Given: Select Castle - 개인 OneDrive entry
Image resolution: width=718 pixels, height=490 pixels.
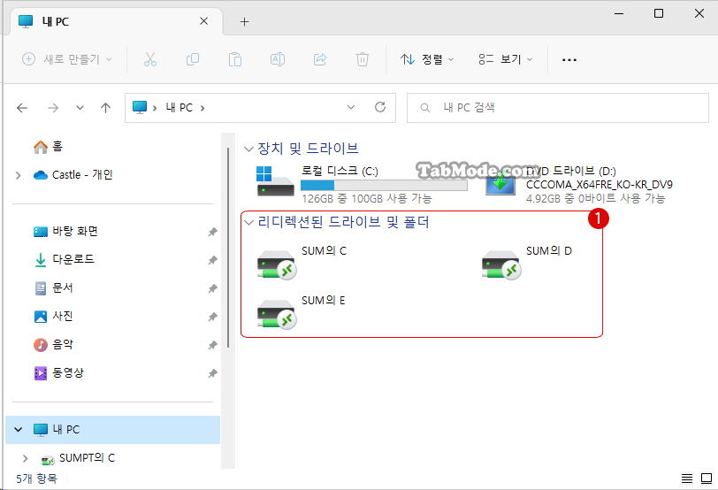Looking at the screenshot, I should point(73,174).
